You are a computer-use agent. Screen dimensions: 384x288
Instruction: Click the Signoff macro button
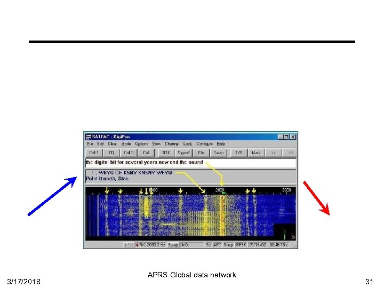183,153
